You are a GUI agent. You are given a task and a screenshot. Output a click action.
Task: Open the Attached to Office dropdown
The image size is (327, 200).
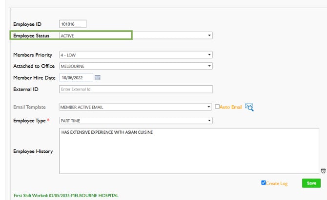pos(136,66)
